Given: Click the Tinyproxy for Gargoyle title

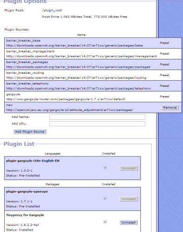Looking at the screenshot, I should (x=25, y=215).
